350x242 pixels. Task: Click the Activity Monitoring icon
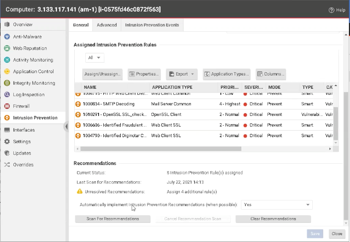tap(7, 60)
